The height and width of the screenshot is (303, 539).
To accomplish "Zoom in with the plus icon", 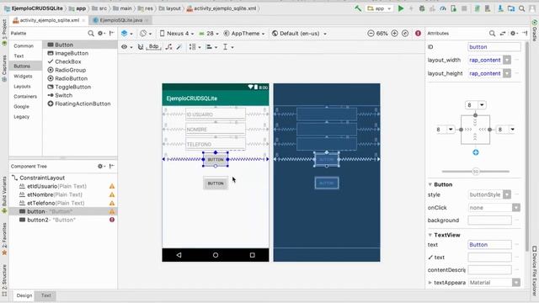I will [395, 34].
